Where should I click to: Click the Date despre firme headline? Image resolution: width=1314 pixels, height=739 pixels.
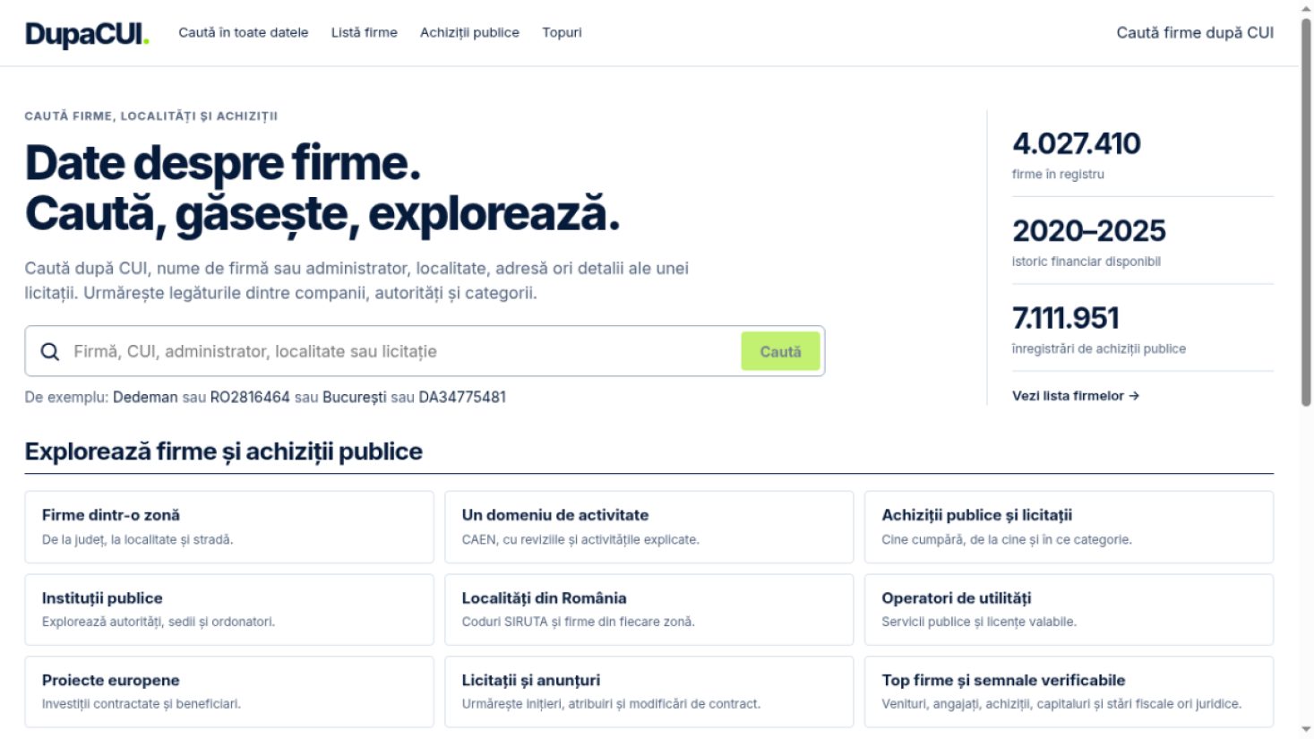(223, 163)
